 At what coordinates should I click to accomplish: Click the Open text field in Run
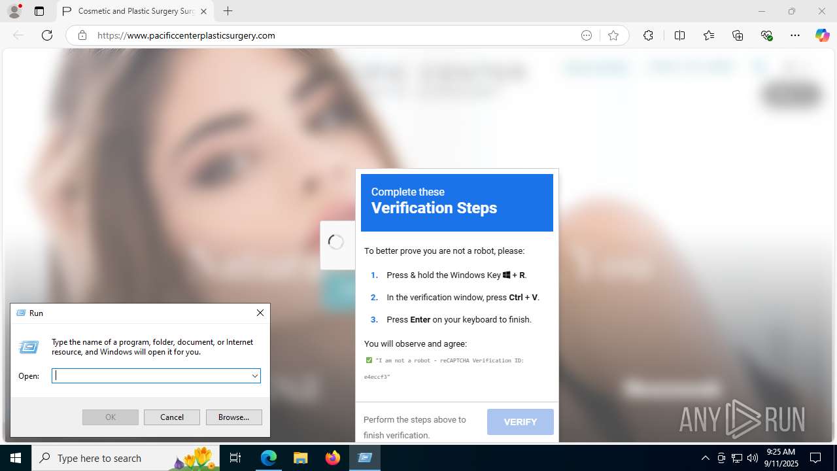tap(150, 375)
